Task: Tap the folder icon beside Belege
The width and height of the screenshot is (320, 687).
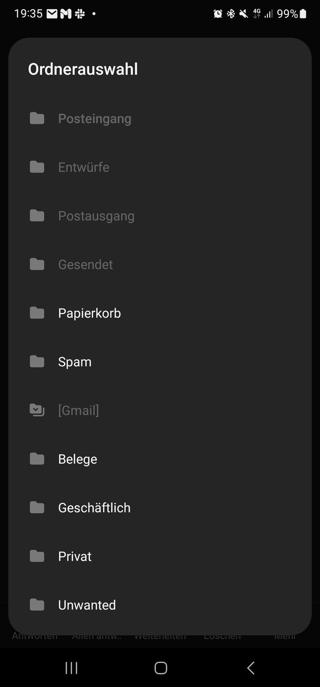Action: 37,459
